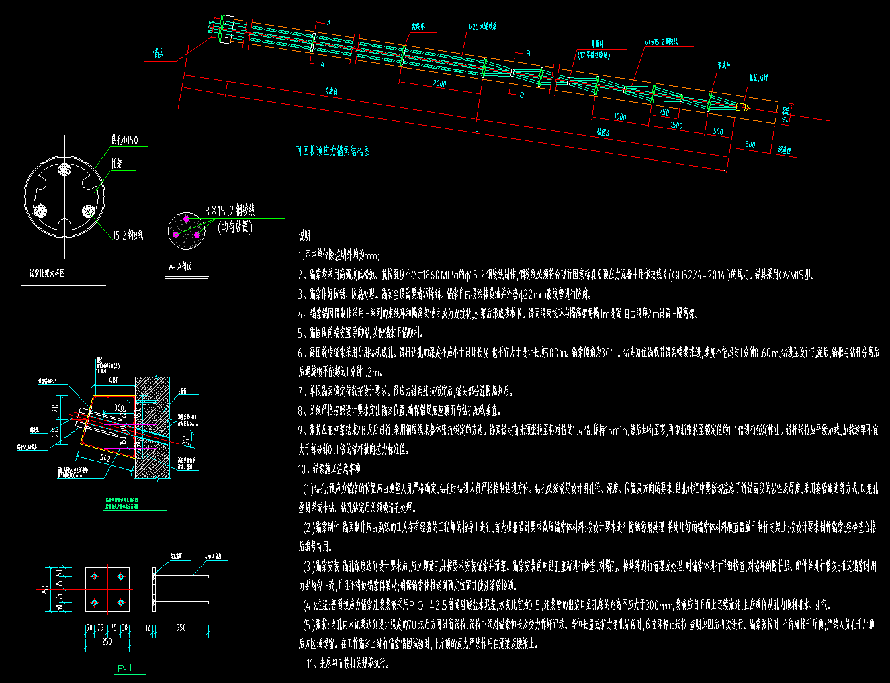
Task: Select the '3X15.2 钢绞线' annotation
Action: coord(230,212)
